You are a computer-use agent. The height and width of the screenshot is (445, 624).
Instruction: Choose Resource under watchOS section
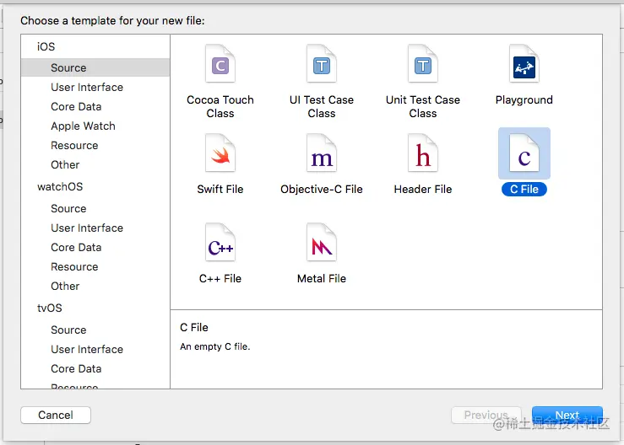pos(74,266)
